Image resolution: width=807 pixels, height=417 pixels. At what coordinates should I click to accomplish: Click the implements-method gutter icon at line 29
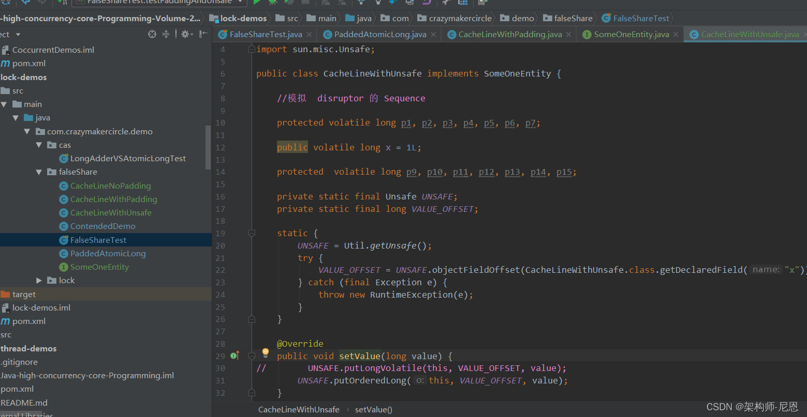pos(234,356)
